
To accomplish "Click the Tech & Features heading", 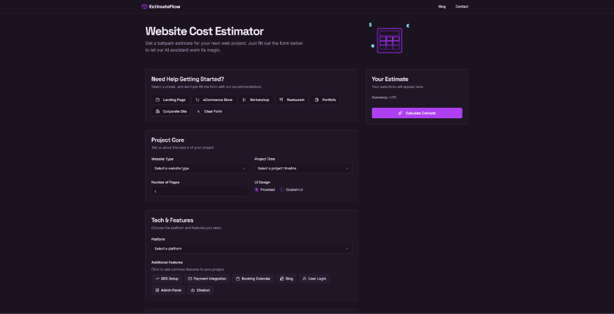I will [x=172, y=220].
